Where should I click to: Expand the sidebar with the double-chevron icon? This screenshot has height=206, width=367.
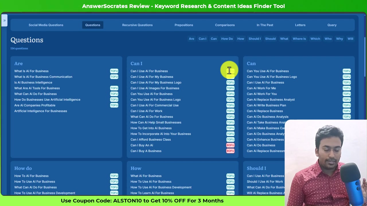[4, 21]
